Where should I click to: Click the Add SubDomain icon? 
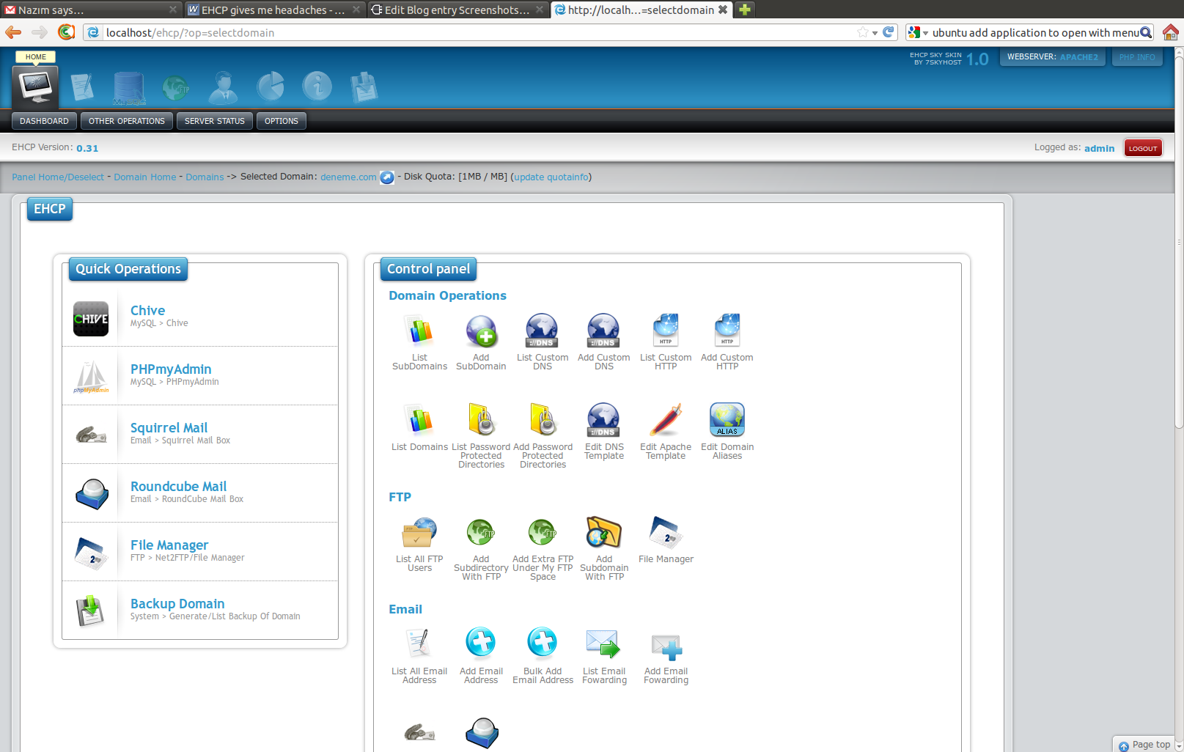[481, 331]
